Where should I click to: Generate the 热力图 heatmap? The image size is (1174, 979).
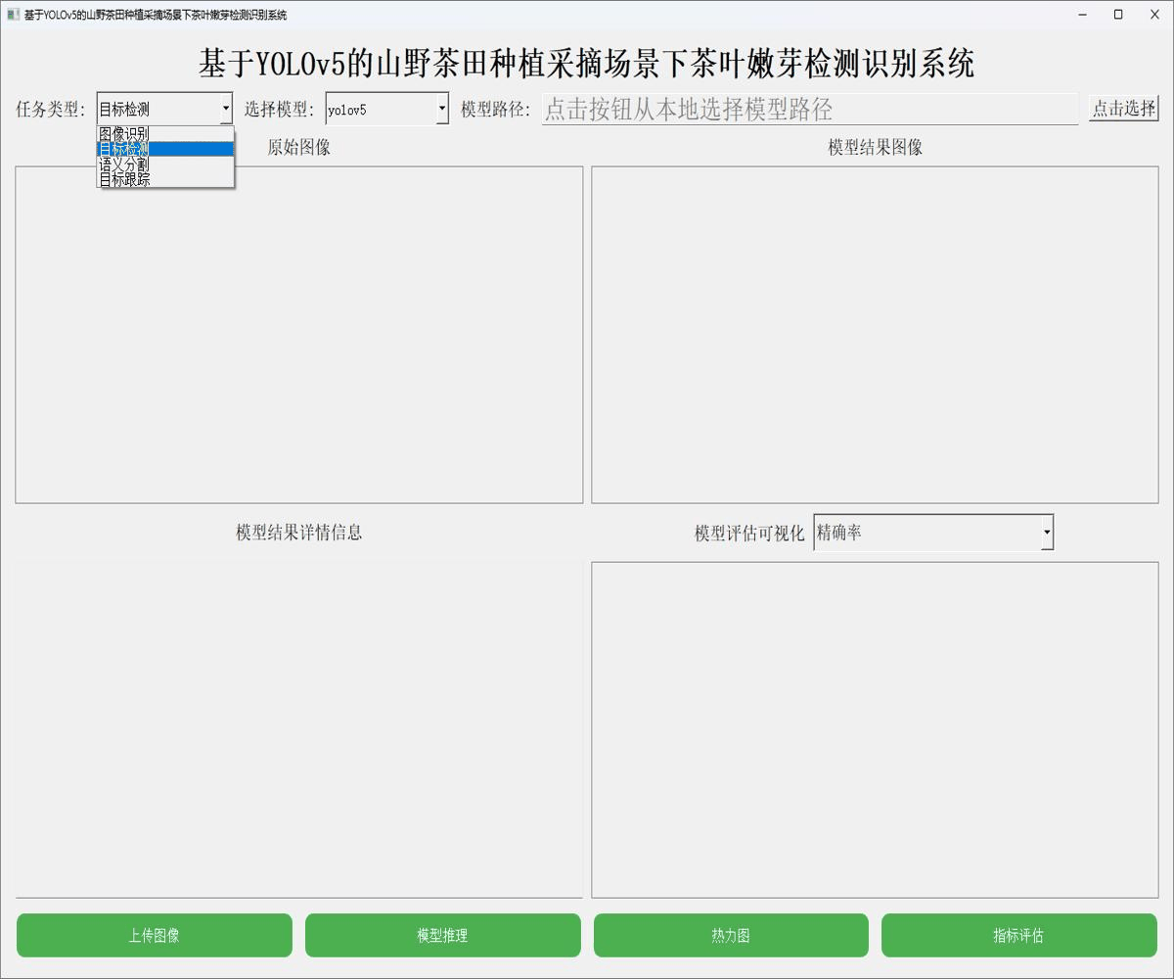click(731, 935)
